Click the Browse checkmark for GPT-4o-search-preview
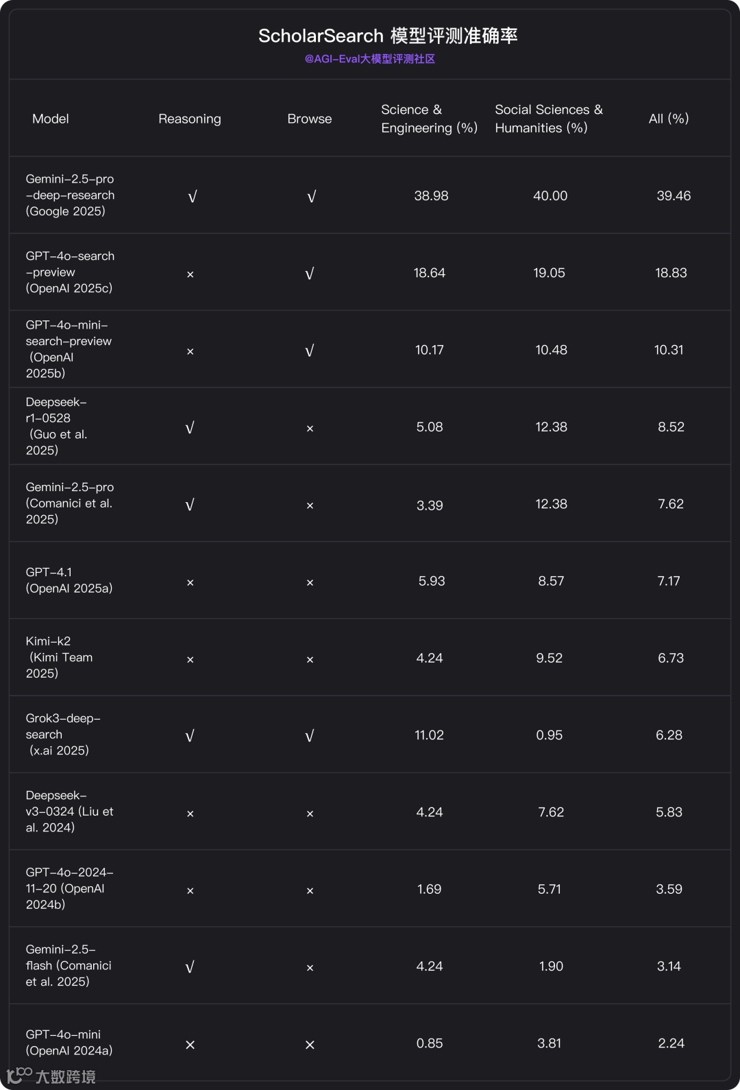 click(310, 274)
